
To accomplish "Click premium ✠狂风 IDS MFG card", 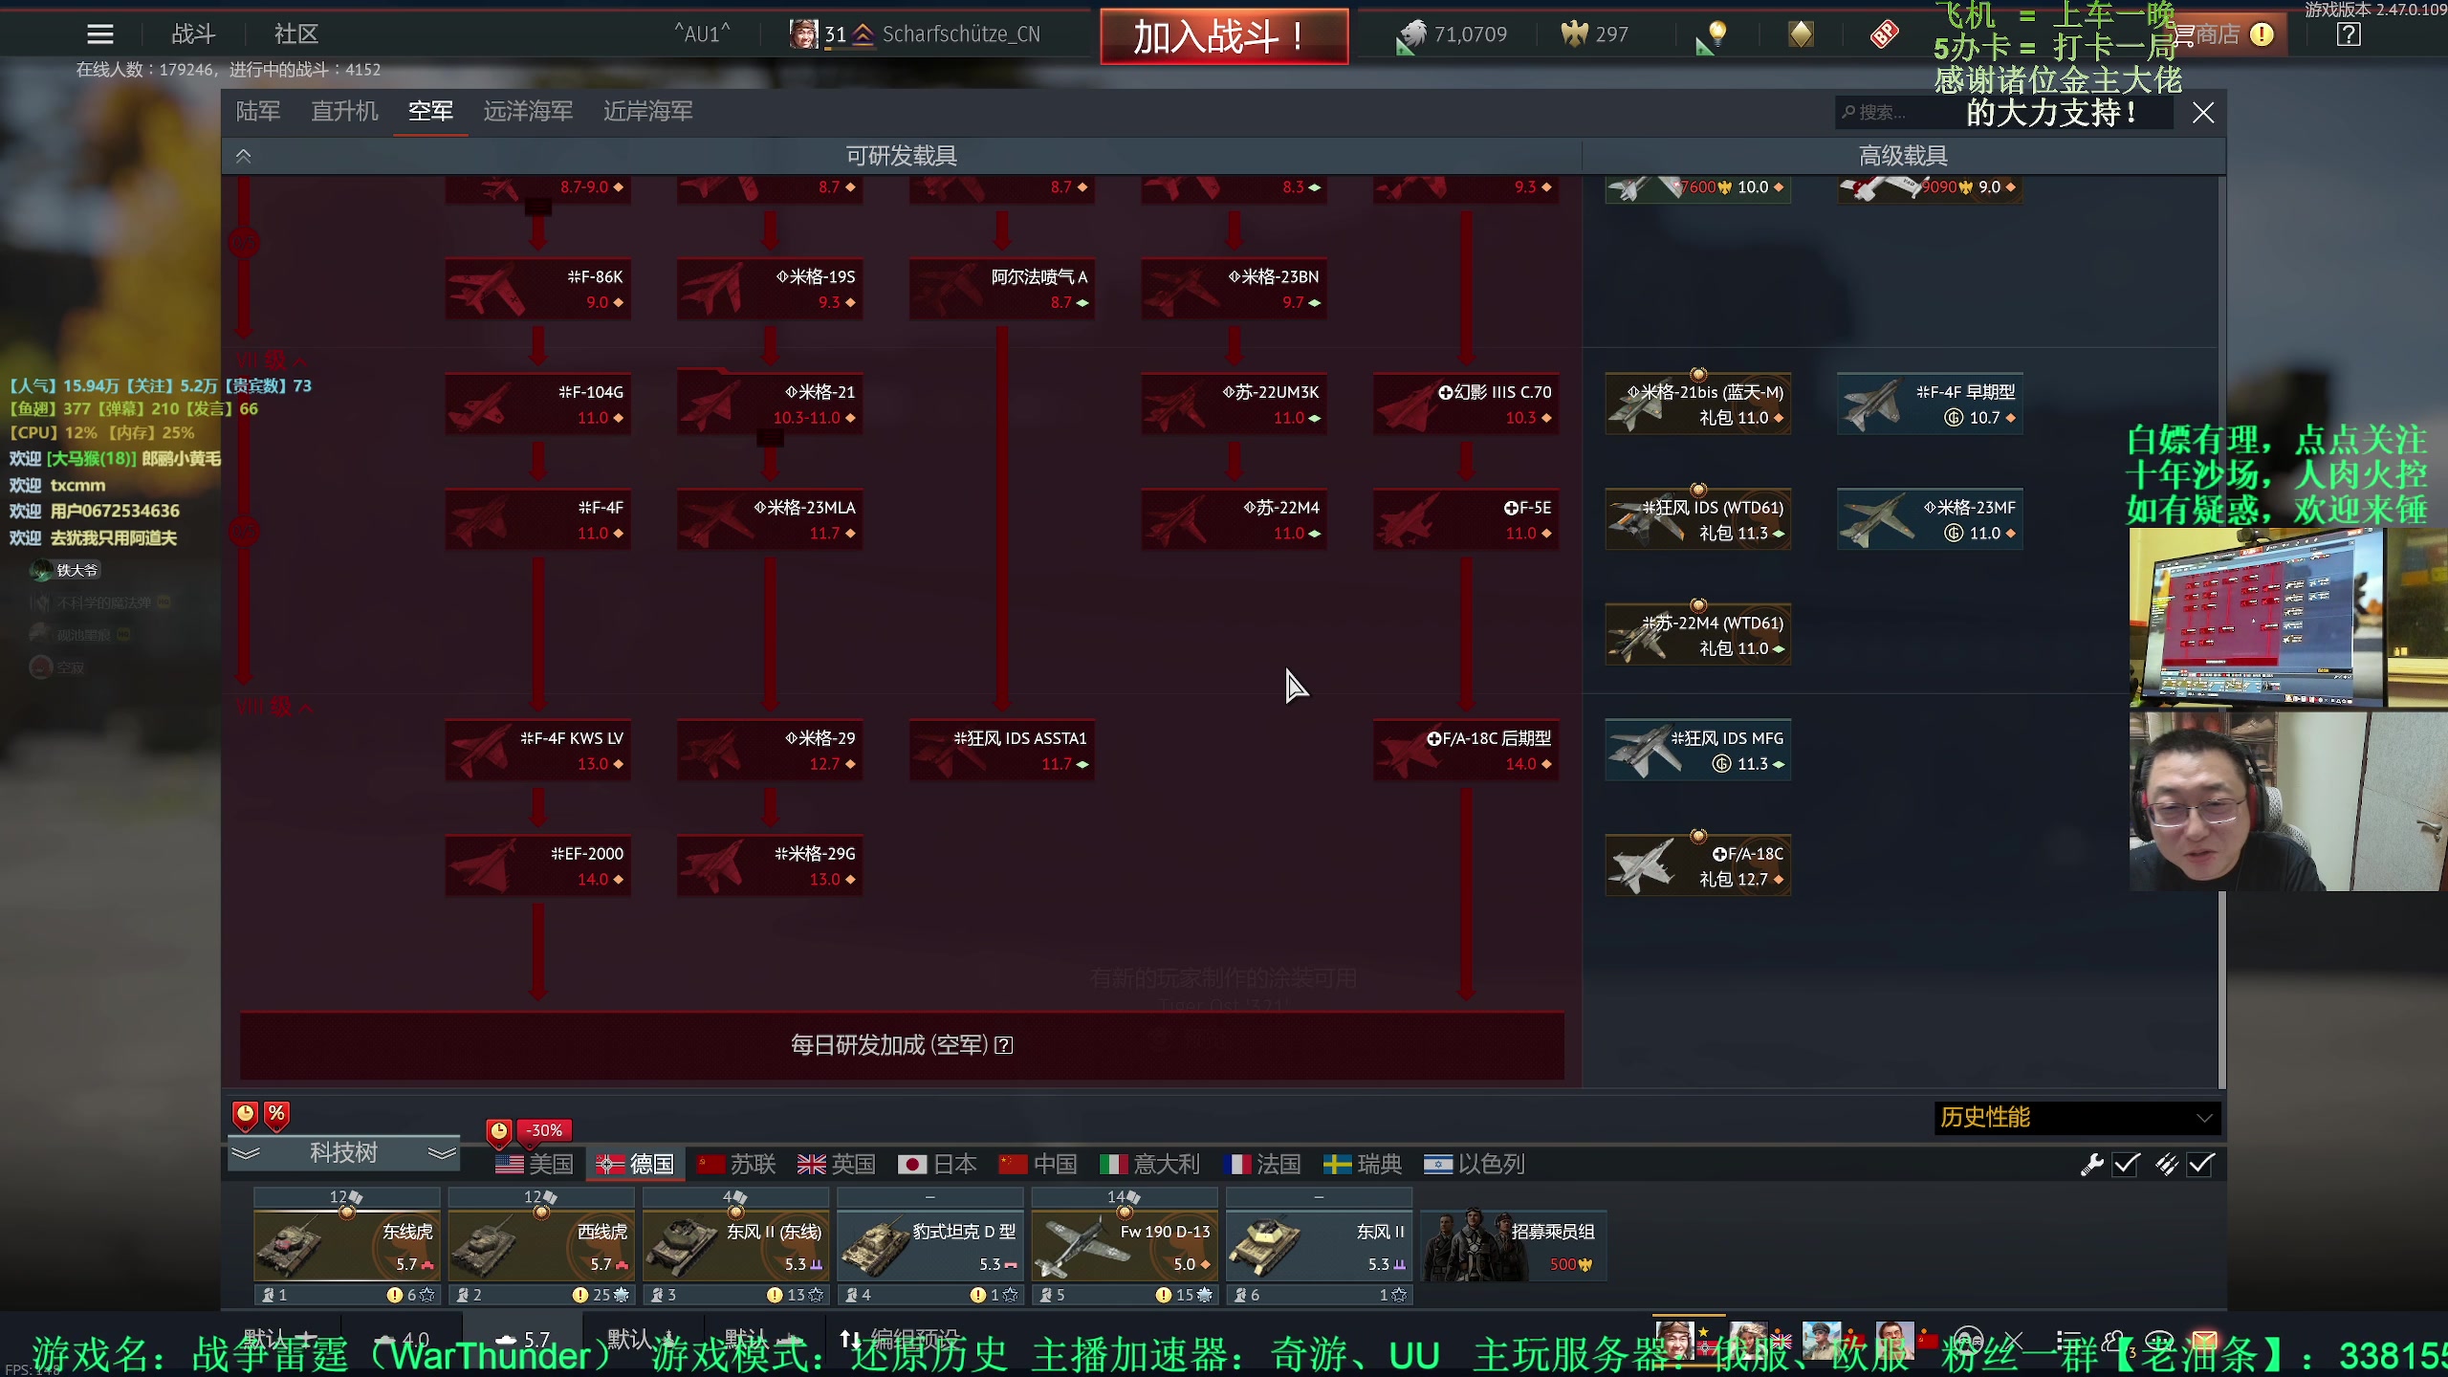I will (x=1698, y=751).
